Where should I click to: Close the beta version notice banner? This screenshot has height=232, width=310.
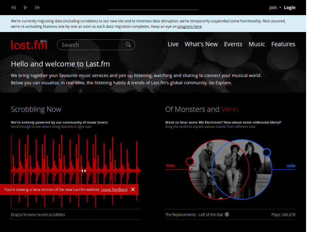(133, 189)
